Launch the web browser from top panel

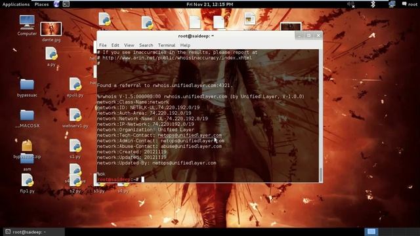[x=56, y=4]
